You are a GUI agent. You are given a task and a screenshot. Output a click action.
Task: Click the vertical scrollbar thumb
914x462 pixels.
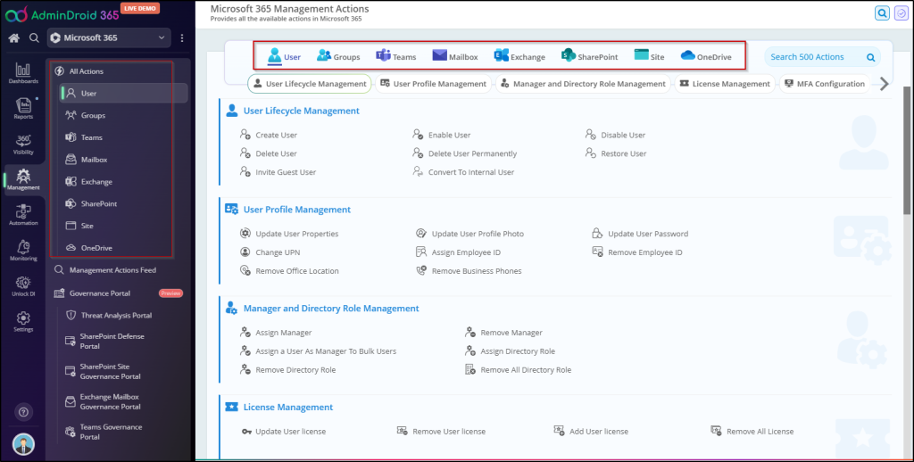[x=907, y=151]
